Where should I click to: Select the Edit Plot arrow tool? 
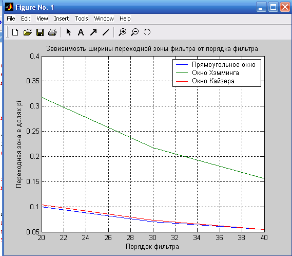click(69, 32)
